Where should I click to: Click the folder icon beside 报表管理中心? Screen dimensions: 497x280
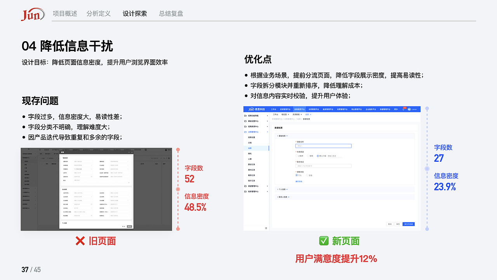[x=245, y=191]
